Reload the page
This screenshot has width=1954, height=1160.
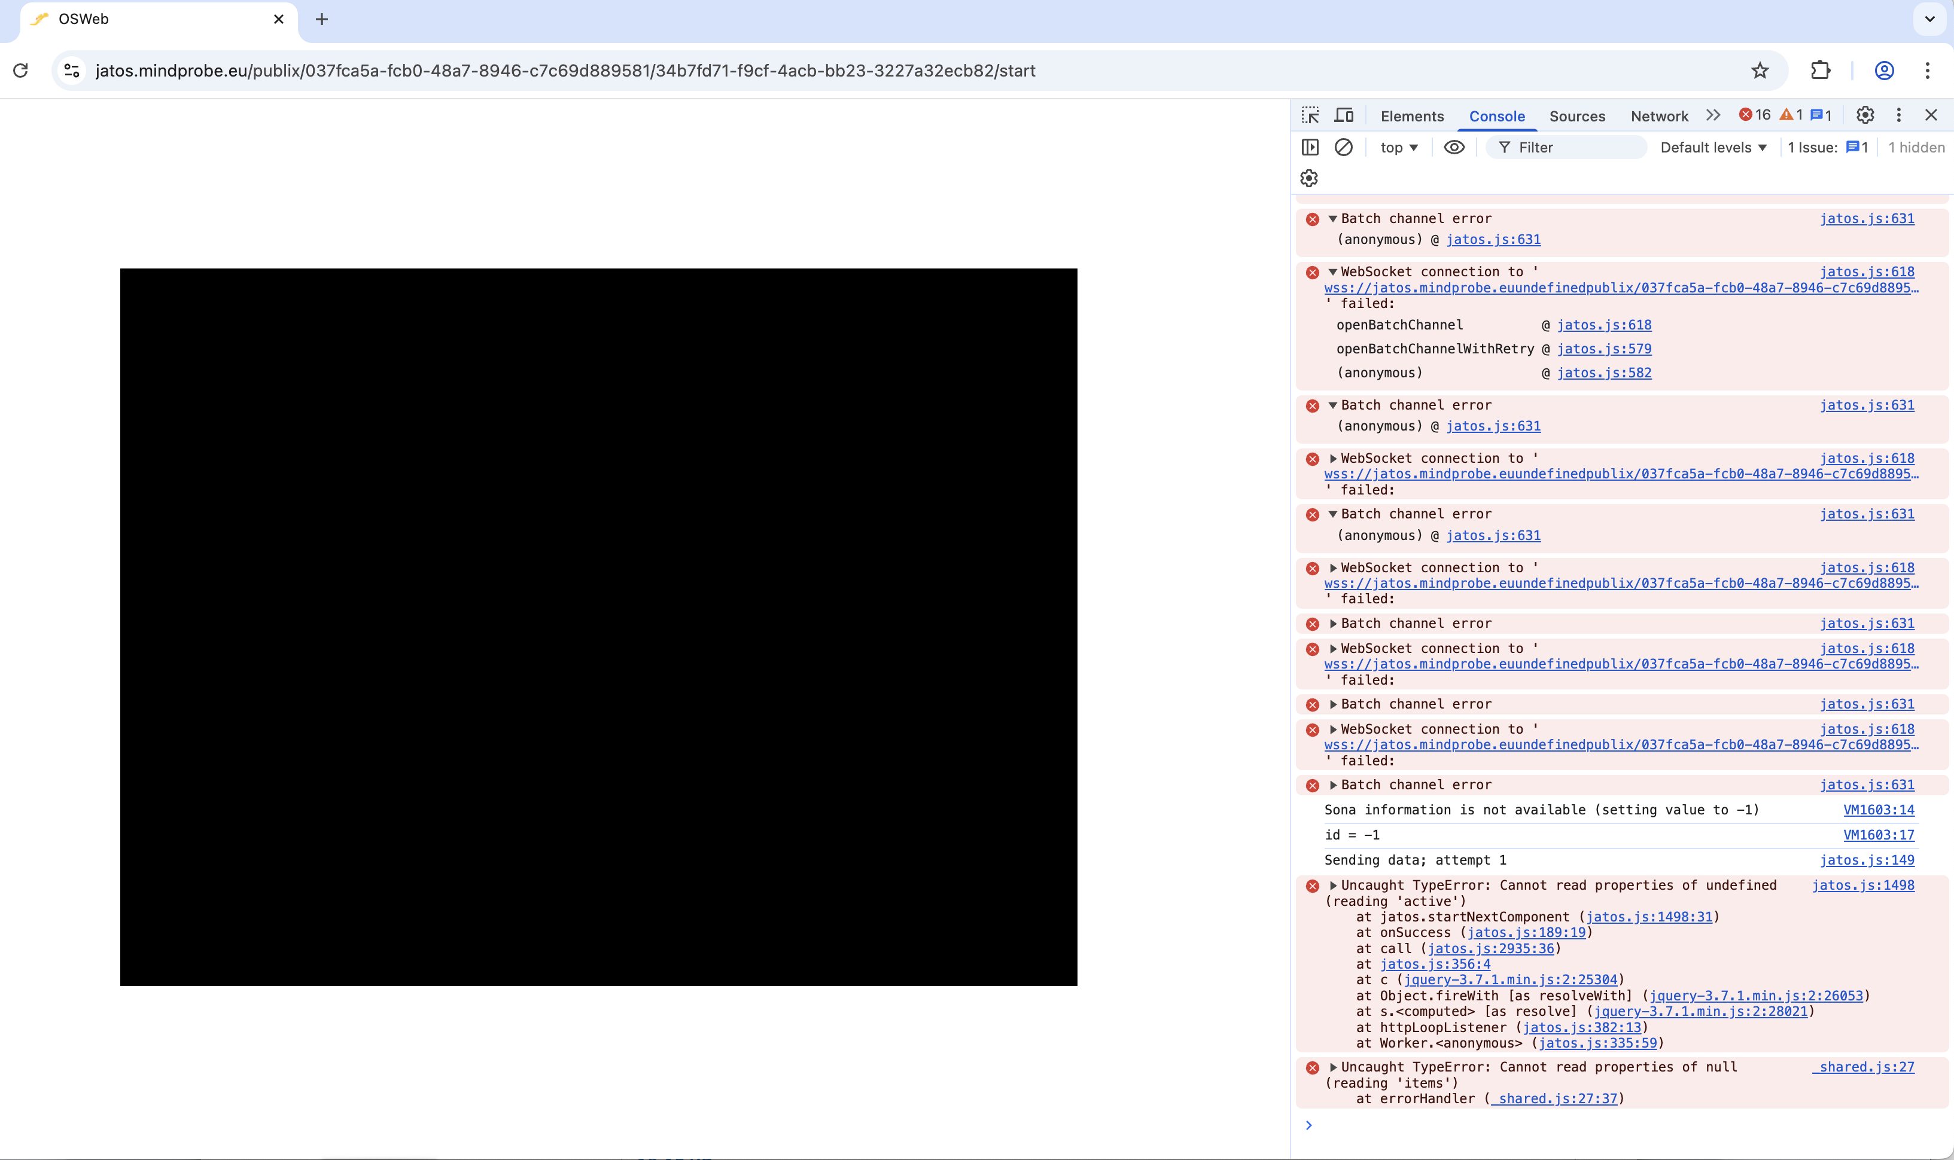21,71
